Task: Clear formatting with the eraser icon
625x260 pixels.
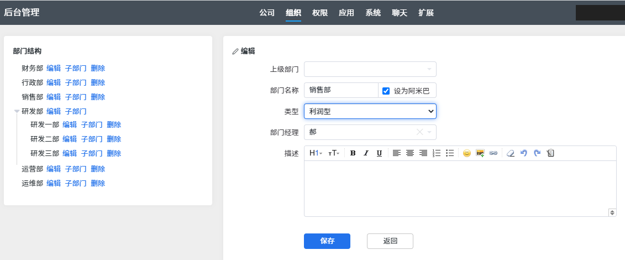Action: 511,153
